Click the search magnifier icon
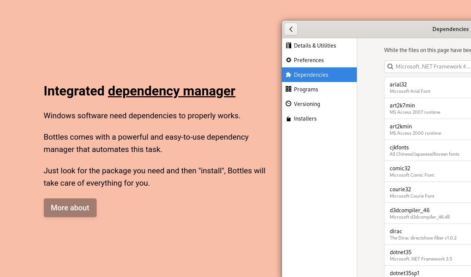 point(390,67)
